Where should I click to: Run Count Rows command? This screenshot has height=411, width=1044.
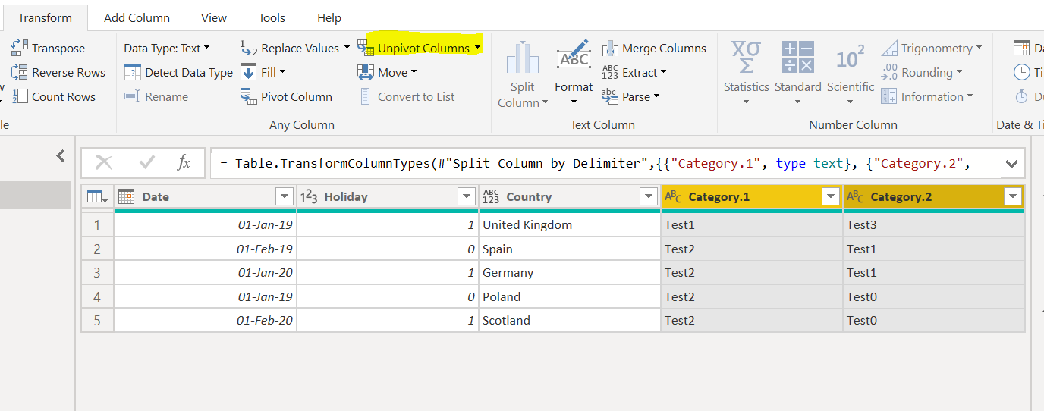54,96
